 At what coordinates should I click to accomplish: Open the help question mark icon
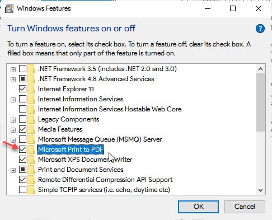point(260,29)
